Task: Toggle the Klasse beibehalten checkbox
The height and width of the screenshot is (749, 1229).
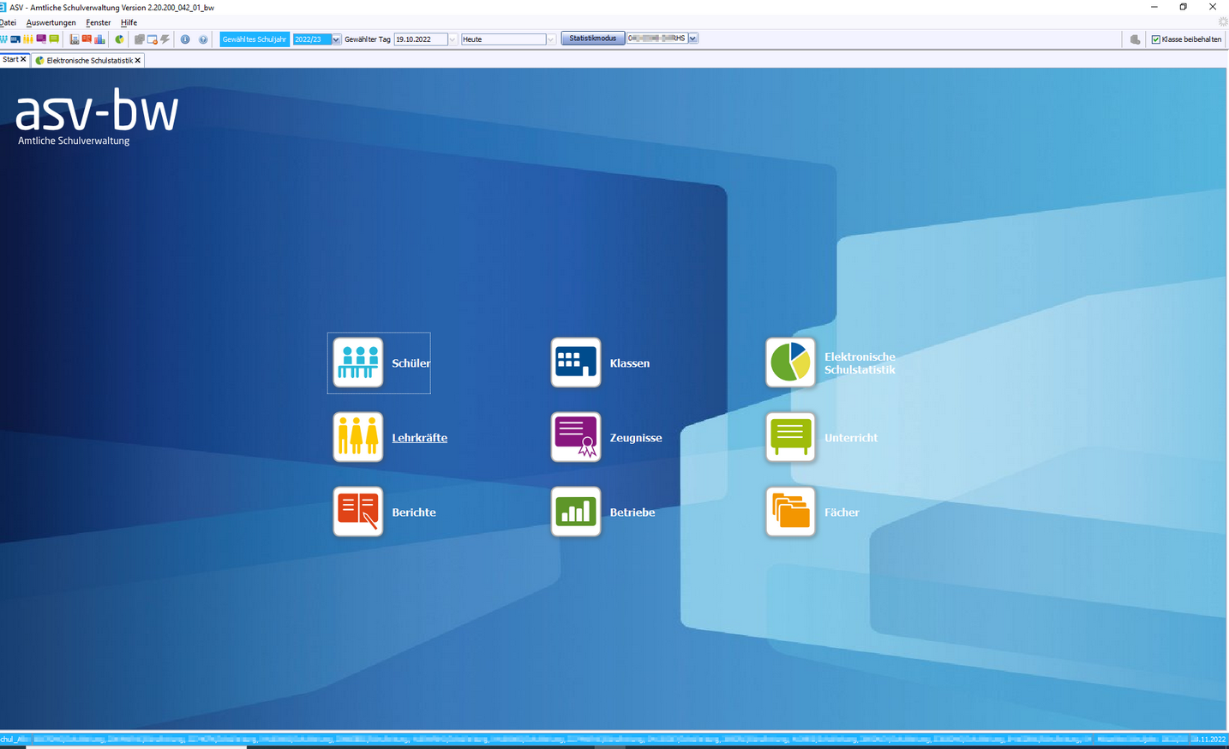Action: coord(1155,39)
